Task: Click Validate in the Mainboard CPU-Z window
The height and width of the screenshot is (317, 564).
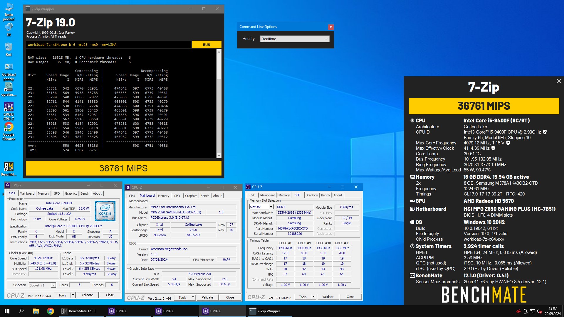Action: click(x=207, y=297)
